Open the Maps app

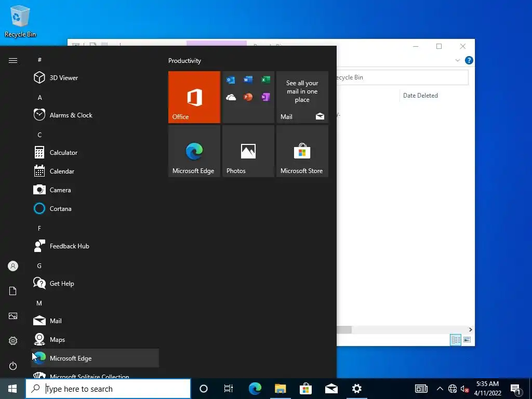point(95,339)
